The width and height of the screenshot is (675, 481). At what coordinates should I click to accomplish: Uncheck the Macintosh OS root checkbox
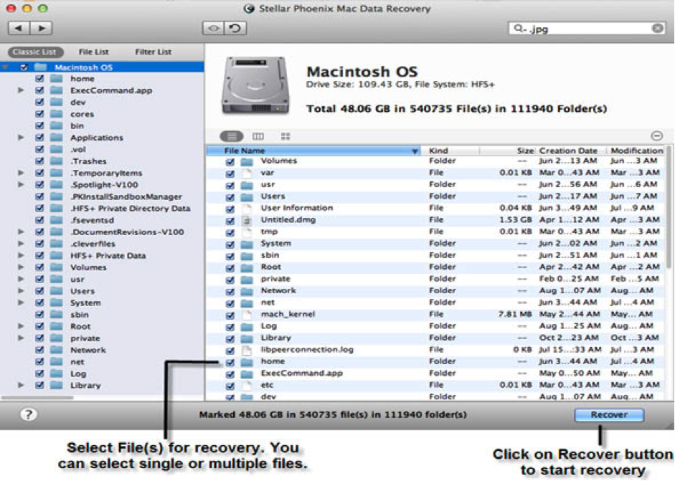(x=24, y=67)
